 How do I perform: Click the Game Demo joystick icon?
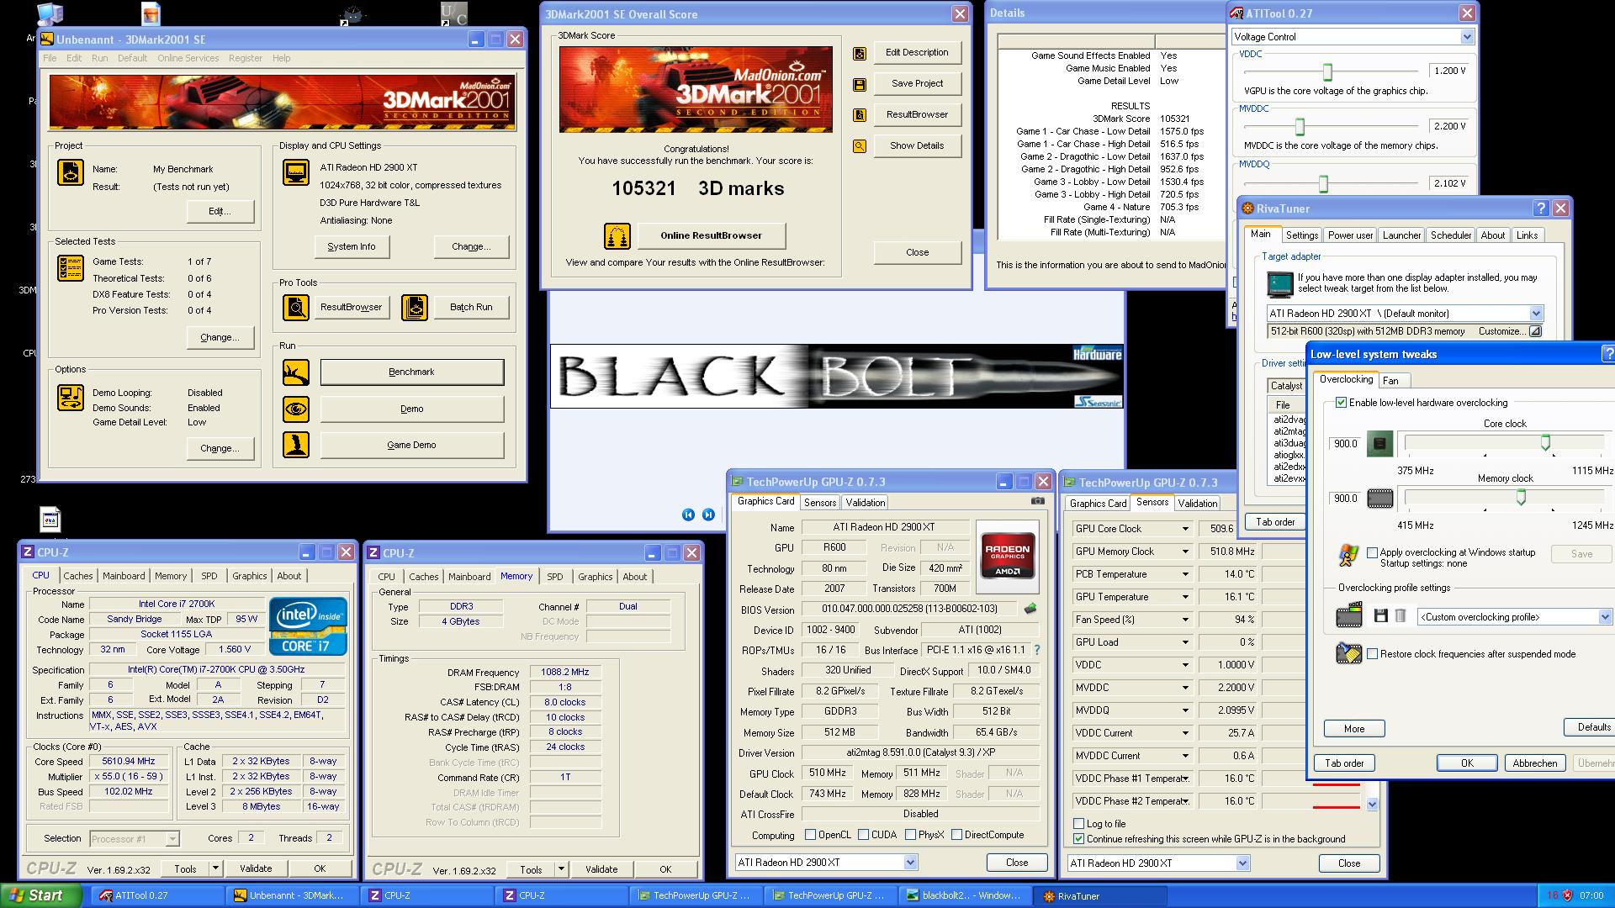pyautogui.click(x=296, y=445)
